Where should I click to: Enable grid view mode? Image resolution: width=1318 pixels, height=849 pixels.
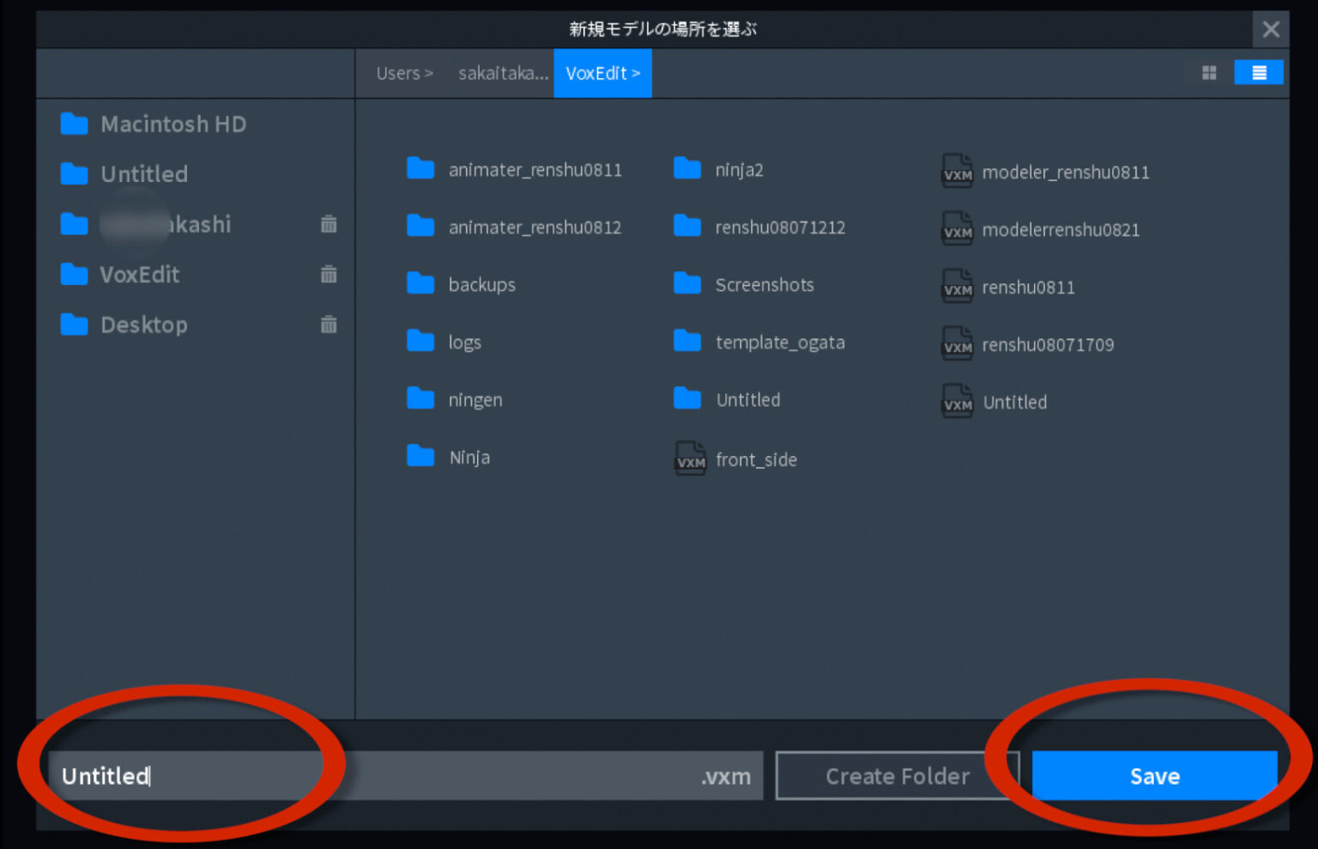[x=1209, y=73]
